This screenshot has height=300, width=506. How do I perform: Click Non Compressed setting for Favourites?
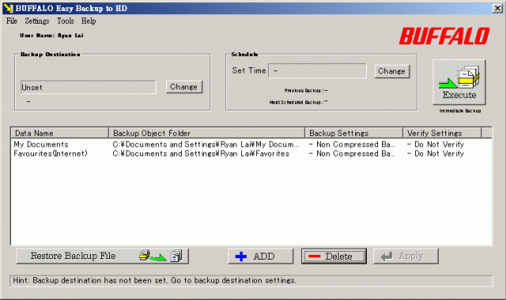[x=353, y=154]
